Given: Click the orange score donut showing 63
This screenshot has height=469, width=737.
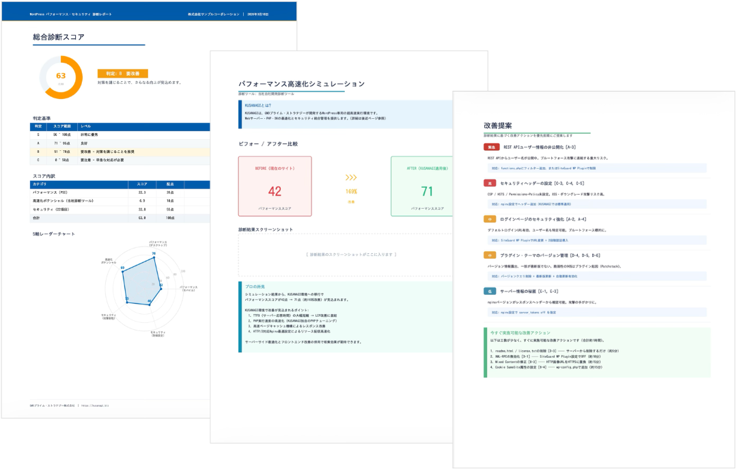Looking at the screenshot, I should [x=61, y=77].
